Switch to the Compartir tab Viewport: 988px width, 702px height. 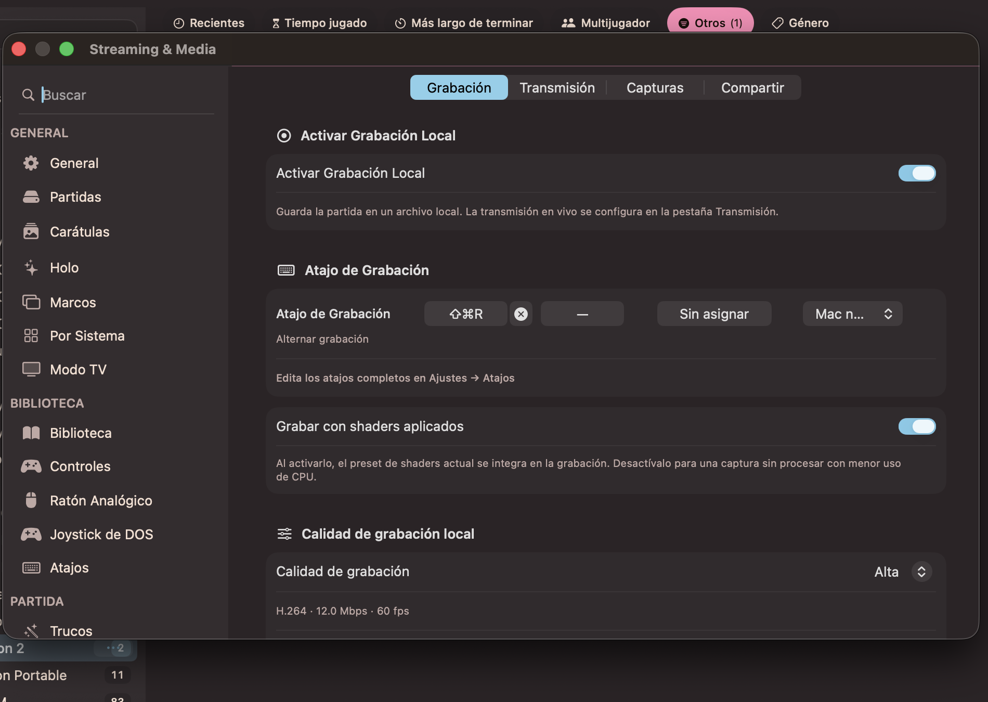(x=752, y=88)
